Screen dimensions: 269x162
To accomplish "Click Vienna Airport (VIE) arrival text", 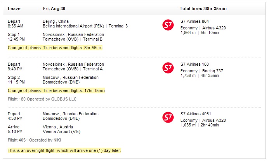I will coord(61,132).
